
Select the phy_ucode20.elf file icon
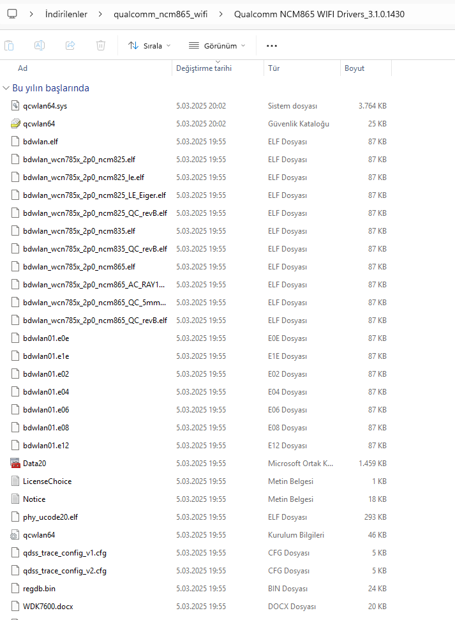15,517
